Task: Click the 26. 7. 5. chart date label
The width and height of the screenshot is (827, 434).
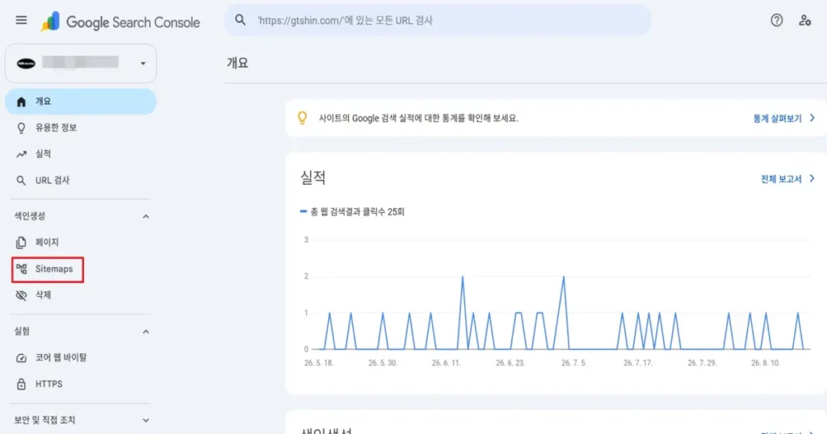Action: pos(574,363)
